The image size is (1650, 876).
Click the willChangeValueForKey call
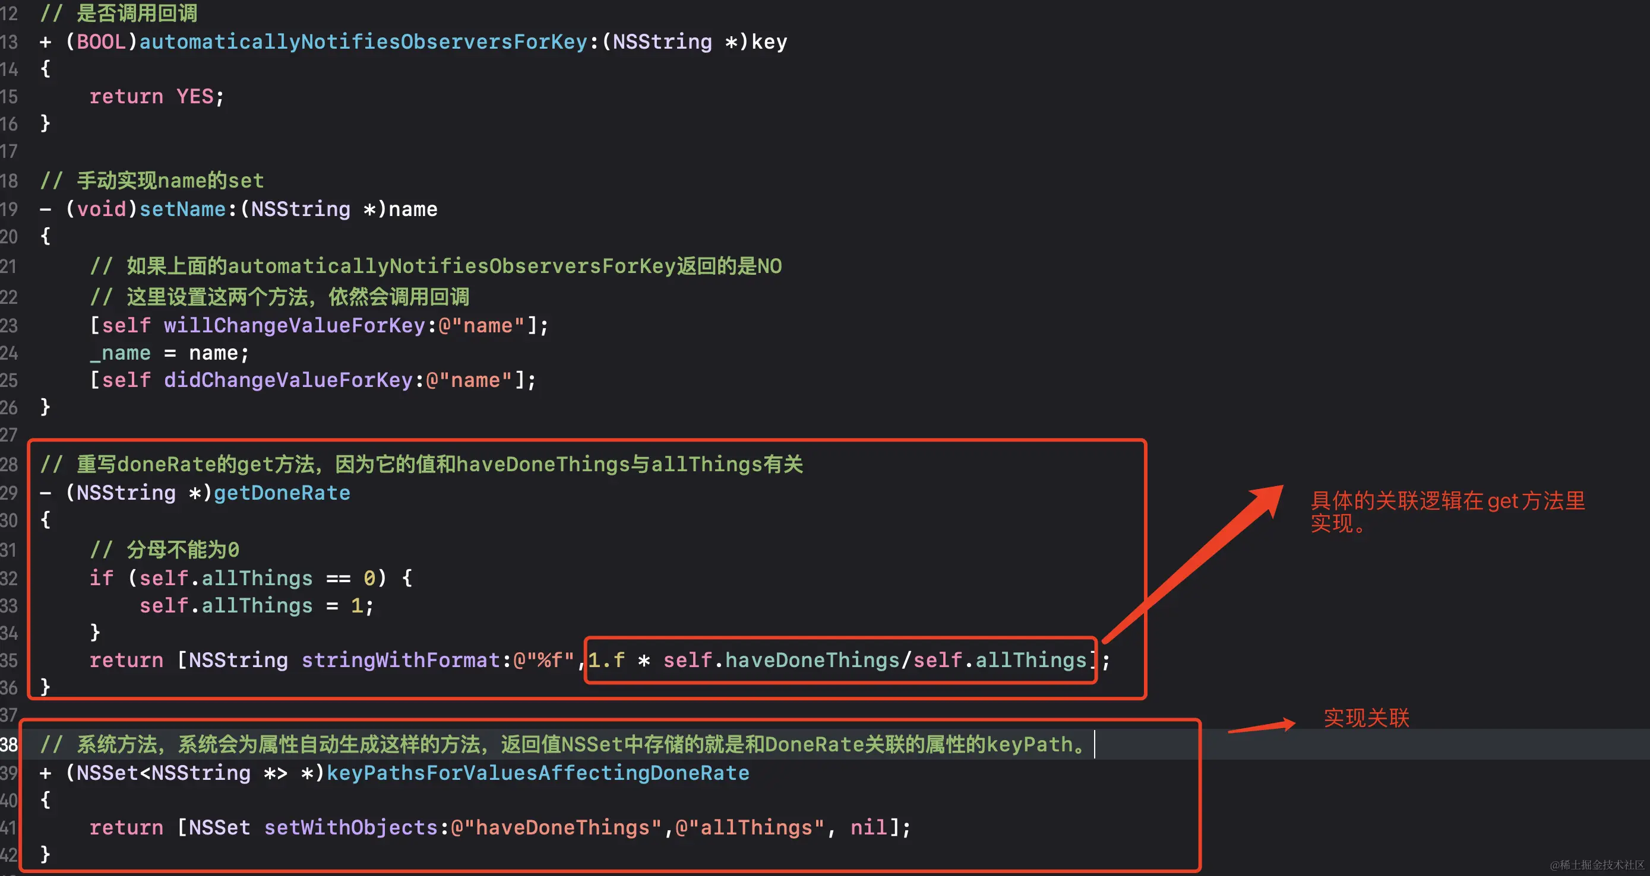[294, 326]
